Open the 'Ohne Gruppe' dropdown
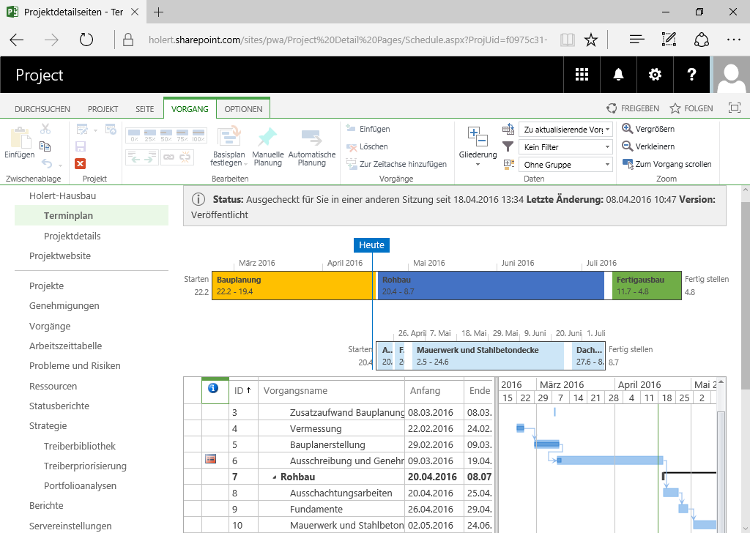Screen dimensions: 750x533 point(565,165)
